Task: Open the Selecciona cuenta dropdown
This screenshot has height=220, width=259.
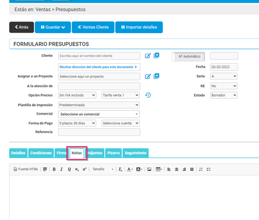Action: click(120, 123)
